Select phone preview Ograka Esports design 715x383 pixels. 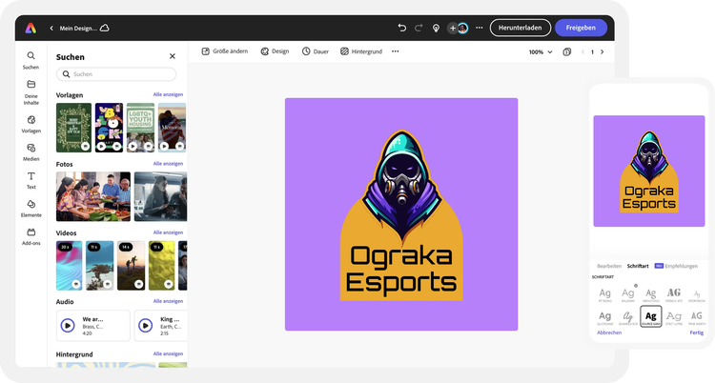tap(649, 171)
